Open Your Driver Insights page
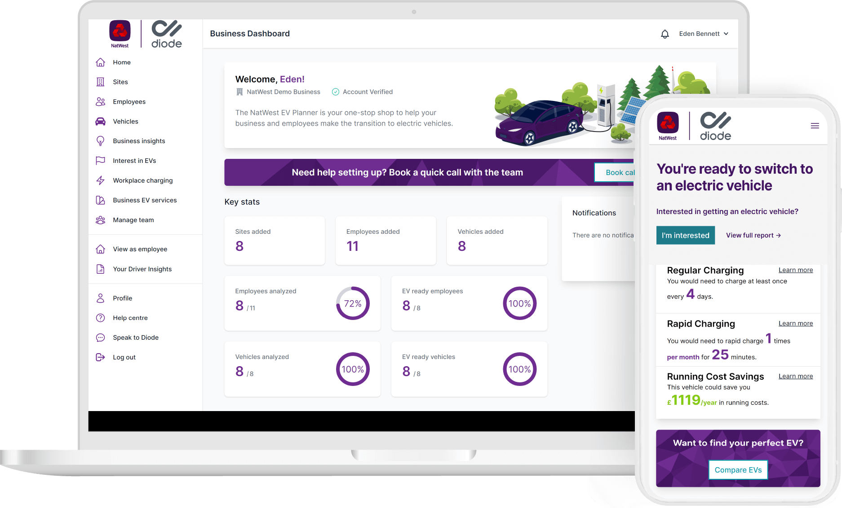This screenshot has width=842, height=508. click(x=142, y=269)
